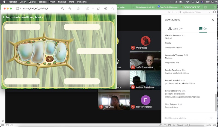Expand the address bar dropdown arrow
This screenshot has height=127, width=218.
[x=176, y=12]
